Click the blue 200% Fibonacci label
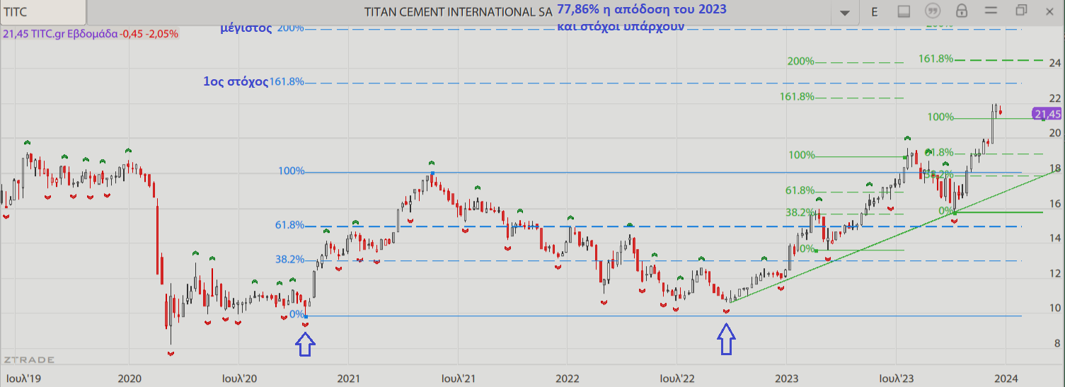 coord(291,28)
